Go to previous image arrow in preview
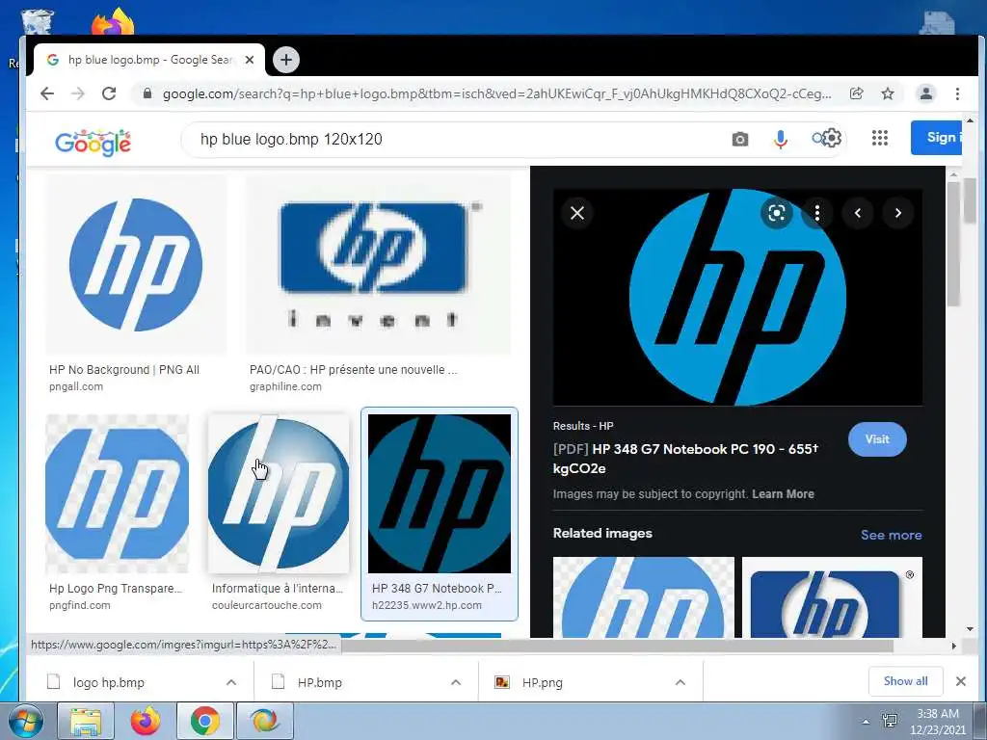The height and width of the screenshot is (740, 987). (x=857, y=213)
